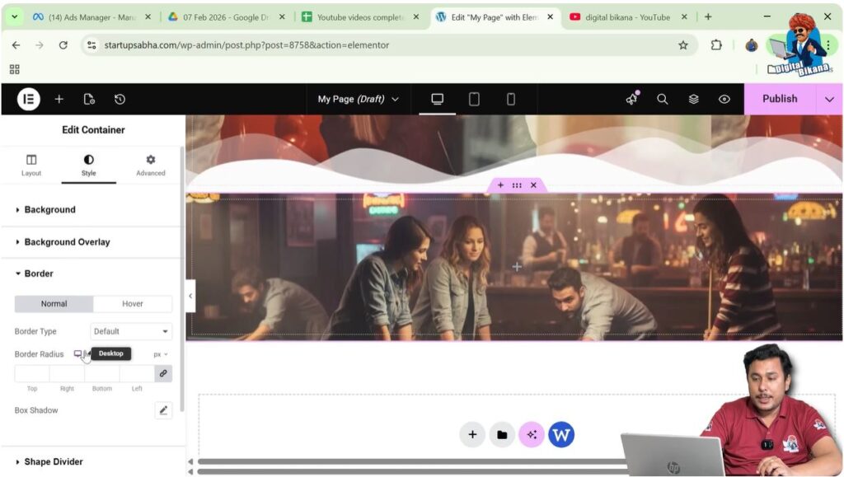The height and width of the screenshot is (477, 844).
Task: Edit Box Shadow with pencil icon
Action: 163,410
